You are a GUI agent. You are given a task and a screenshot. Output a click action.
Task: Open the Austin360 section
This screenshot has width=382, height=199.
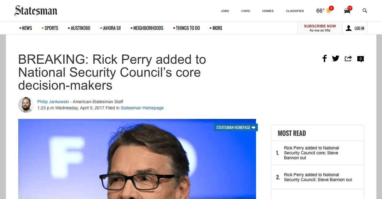pyautogui.click(x=79, y=28)
